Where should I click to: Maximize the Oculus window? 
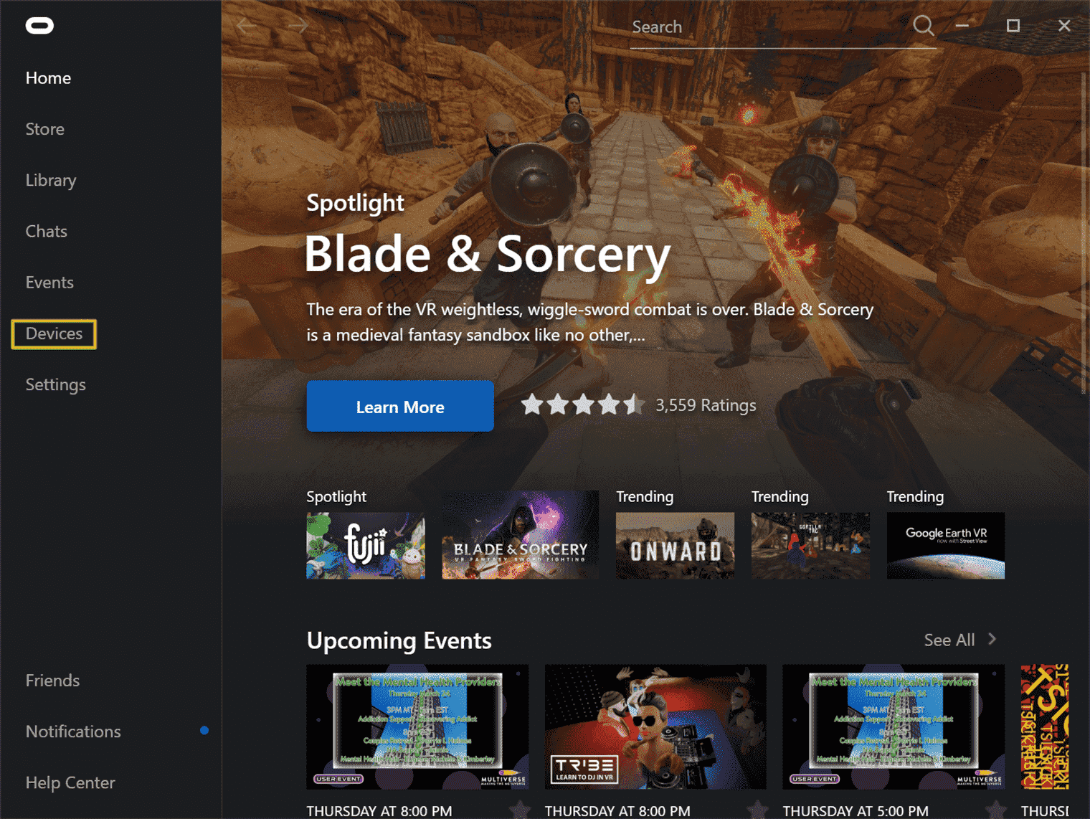[x=1013, y=26]
